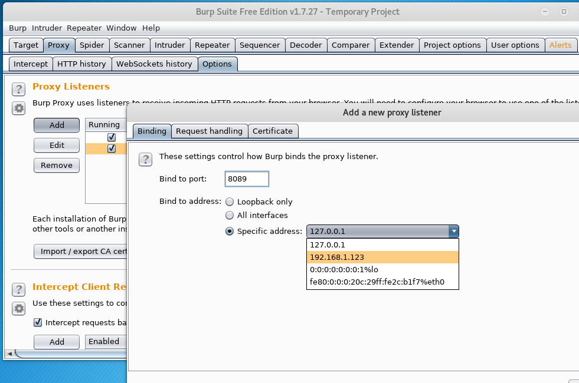Toggle highlighted listener's Running checkbox
The width and height of the screenshot is (579, 383).
pyautogui.click(x=112, y=148)
